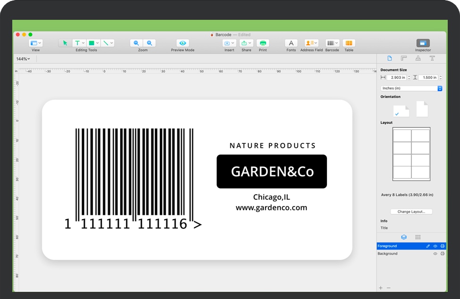Open Preview Mode with eye icon
The height and width of the screenshot is (299, 460).
(x=183, y=43)
